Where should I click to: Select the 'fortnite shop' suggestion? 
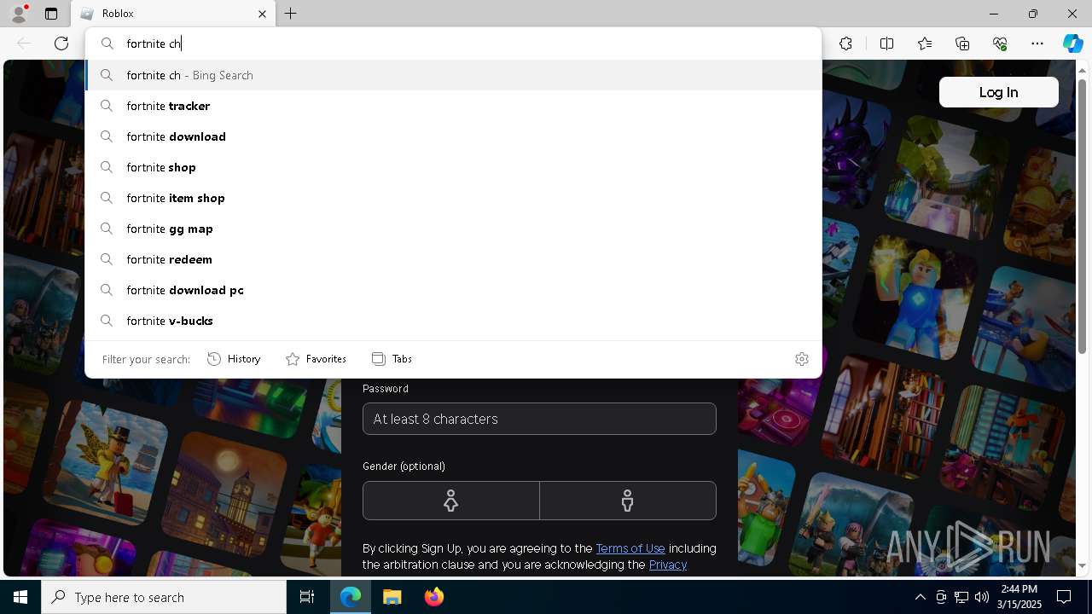click(x=453, y=167)
